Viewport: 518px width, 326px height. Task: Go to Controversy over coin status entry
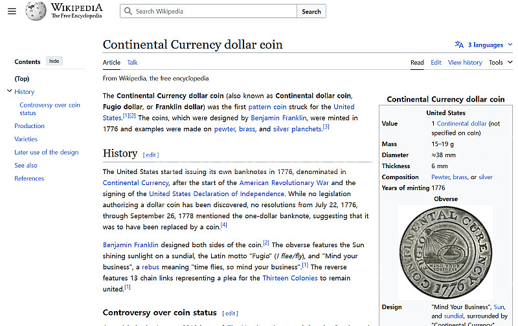click(x=50, y=109)
